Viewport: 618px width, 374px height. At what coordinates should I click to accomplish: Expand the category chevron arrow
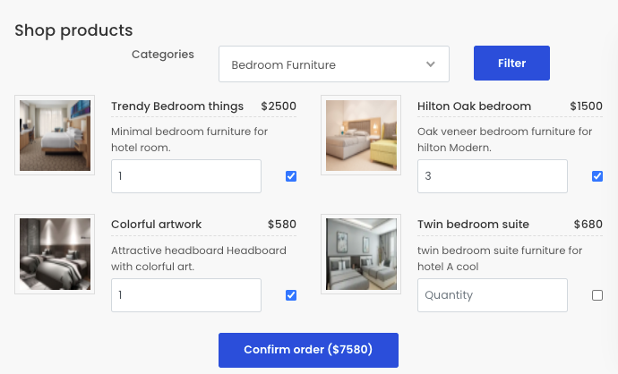[431, 64]
